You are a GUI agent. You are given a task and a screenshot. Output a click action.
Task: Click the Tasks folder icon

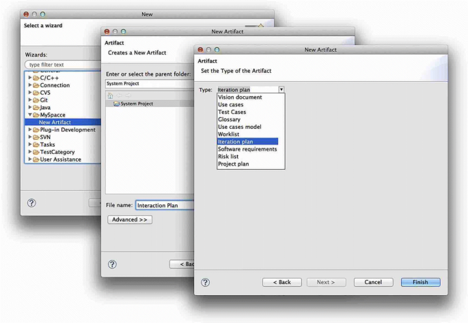tap(36, 144)
